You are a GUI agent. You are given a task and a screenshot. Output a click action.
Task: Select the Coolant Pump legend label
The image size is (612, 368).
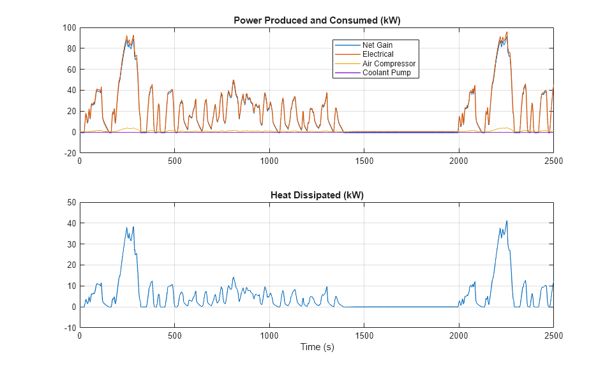click(386, 73)
